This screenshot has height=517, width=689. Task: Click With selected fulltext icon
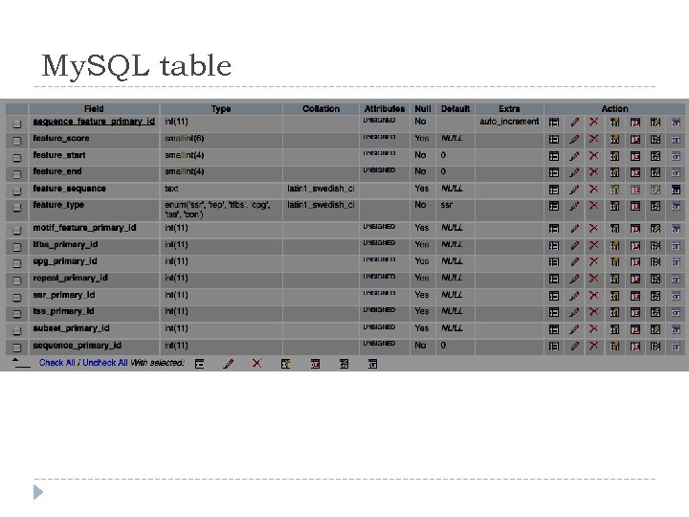pos(372,364)
